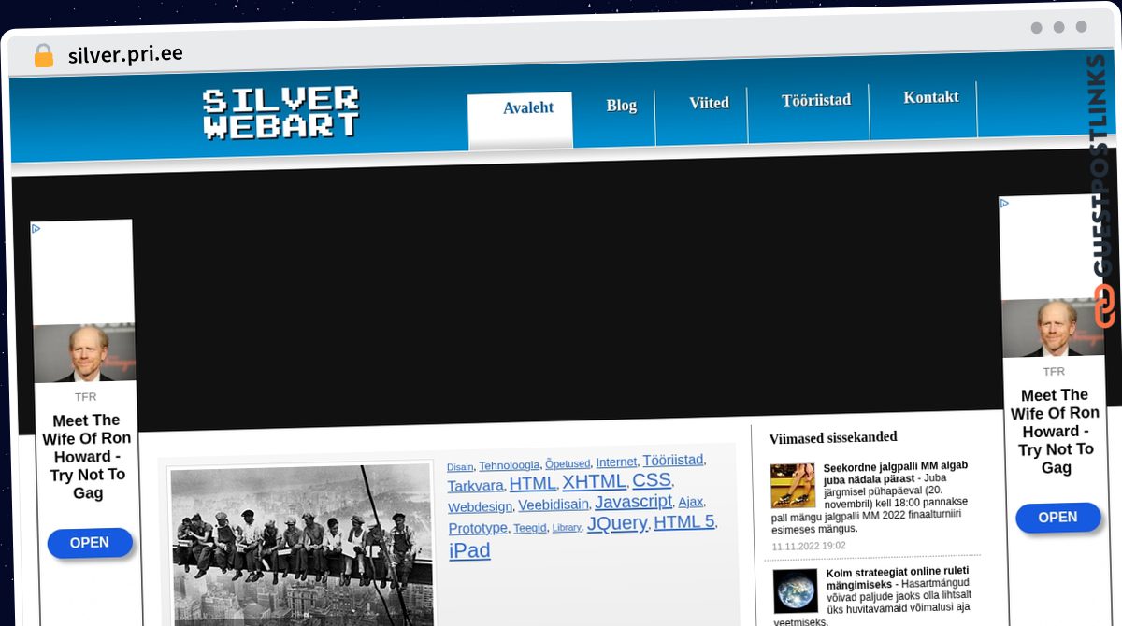Open the Webdesign tag
The image size is (1122, 626).
tap(481, 507)
